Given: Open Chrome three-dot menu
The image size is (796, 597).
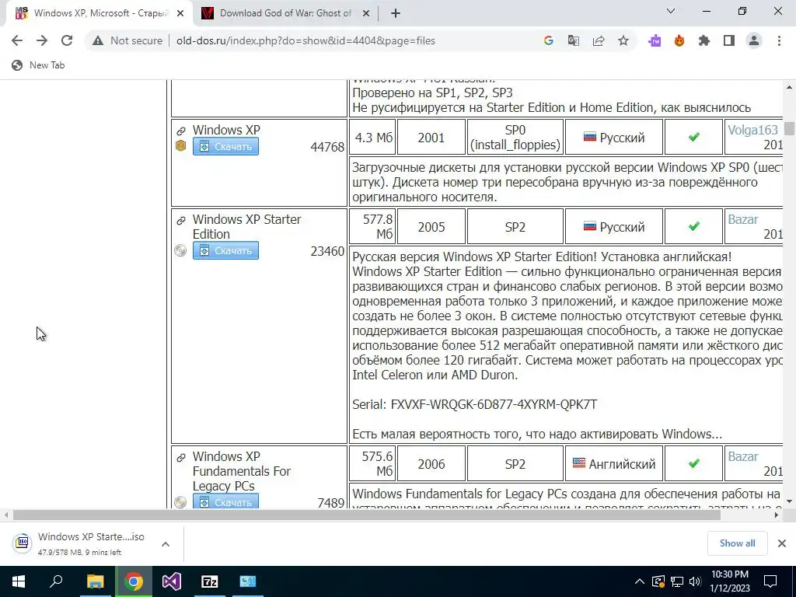Looking at the screenshot, I should pos(779,40).
